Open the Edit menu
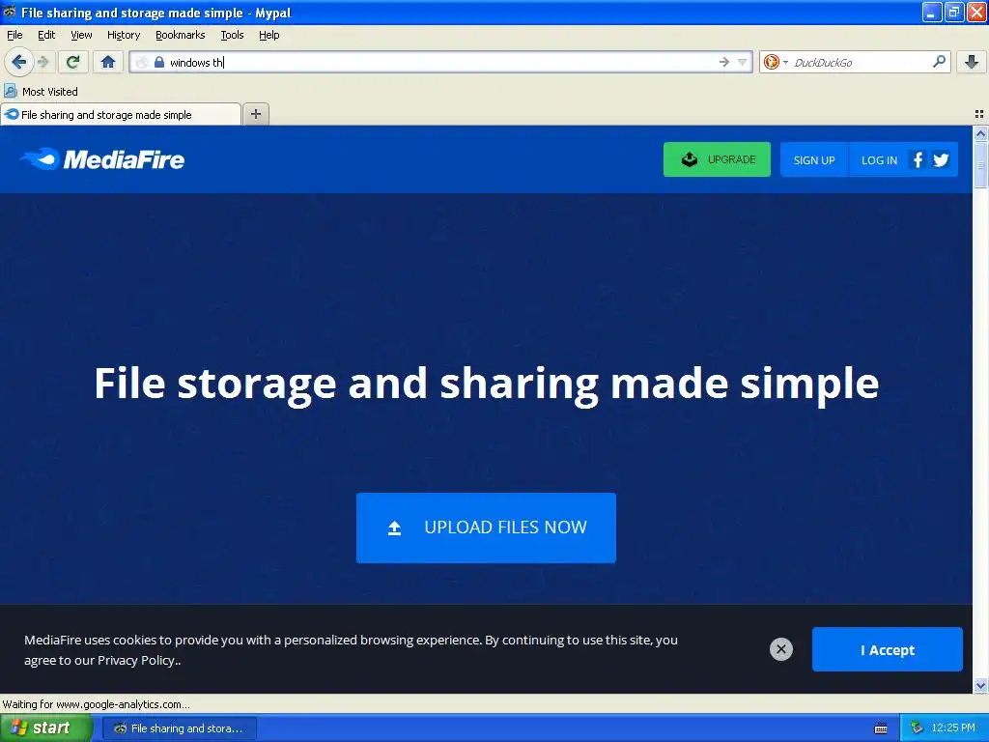 (x=46, y=35)
